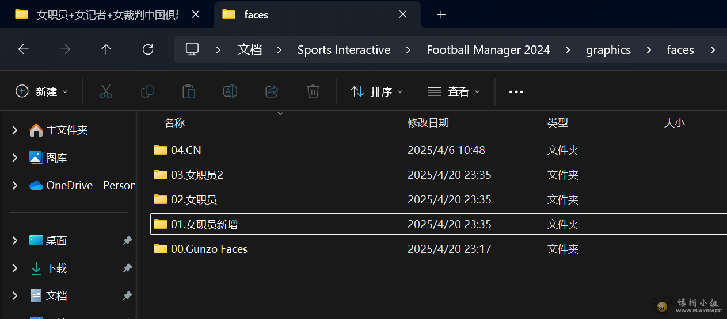This screenshot has height=319, width=727.
Task: Expand the 图库 tree node
Action: pyautogui.click(x=15, y=158)
